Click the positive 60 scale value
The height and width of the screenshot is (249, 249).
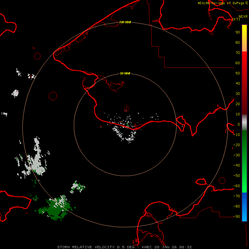tap(238, 63)
